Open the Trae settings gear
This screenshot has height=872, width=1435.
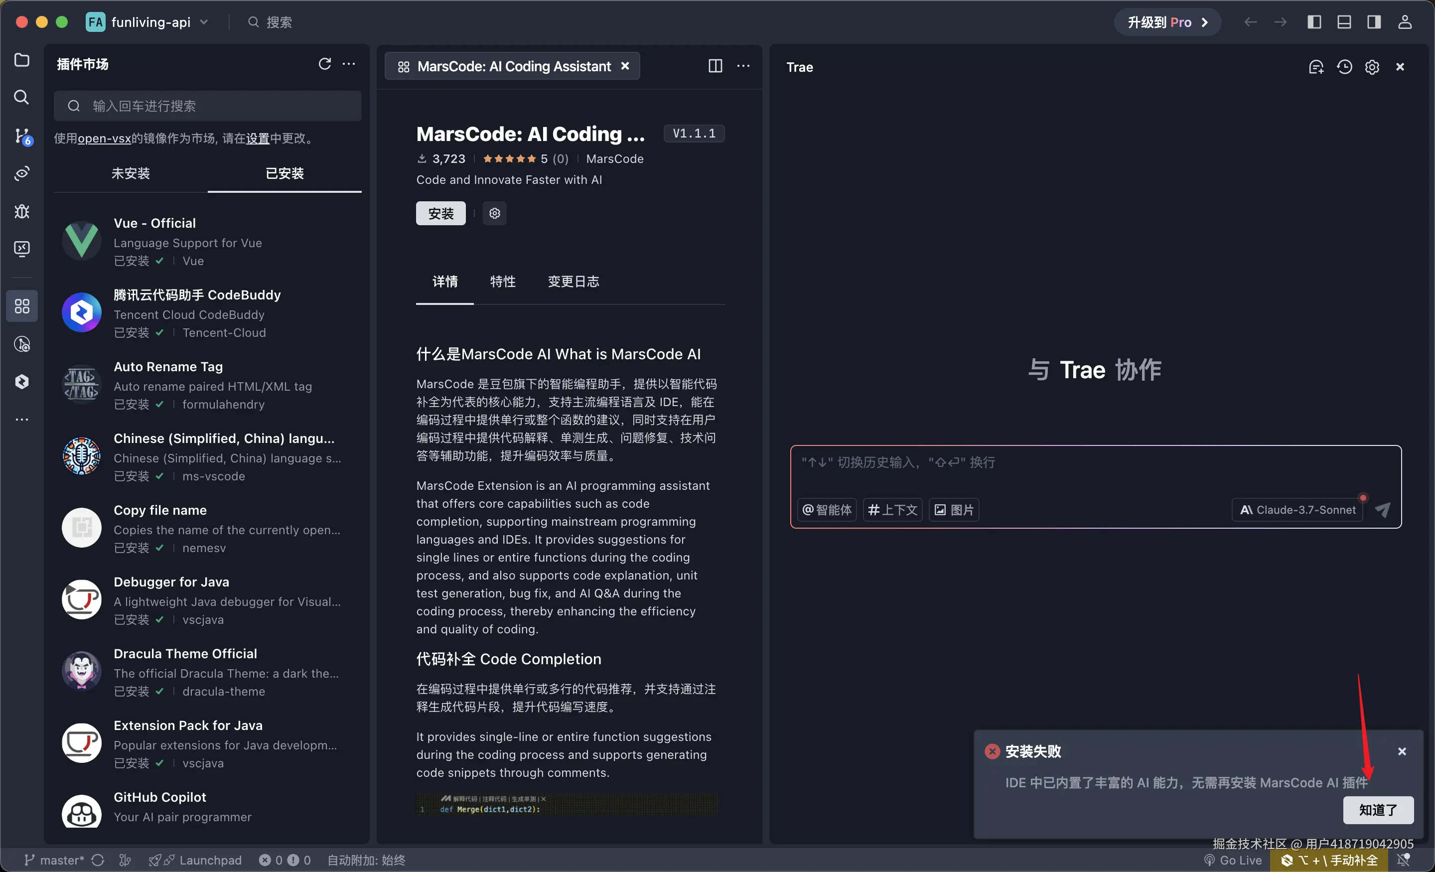point(1372,66)
